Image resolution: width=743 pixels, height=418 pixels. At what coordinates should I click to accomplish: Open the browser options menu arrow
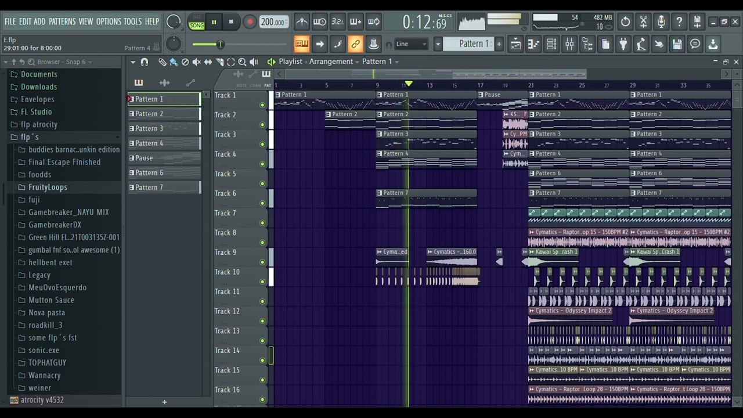pos(6,62)
